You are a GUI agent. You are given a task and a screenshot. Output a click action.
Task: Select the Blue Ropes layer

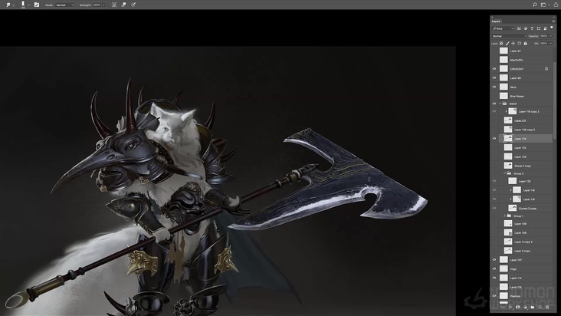point(522,96)
